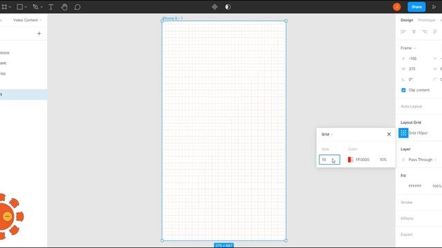The height and width of the screenshot is (248, 442).
Task: Click the rotation field showing 0°
Action: 411,80
